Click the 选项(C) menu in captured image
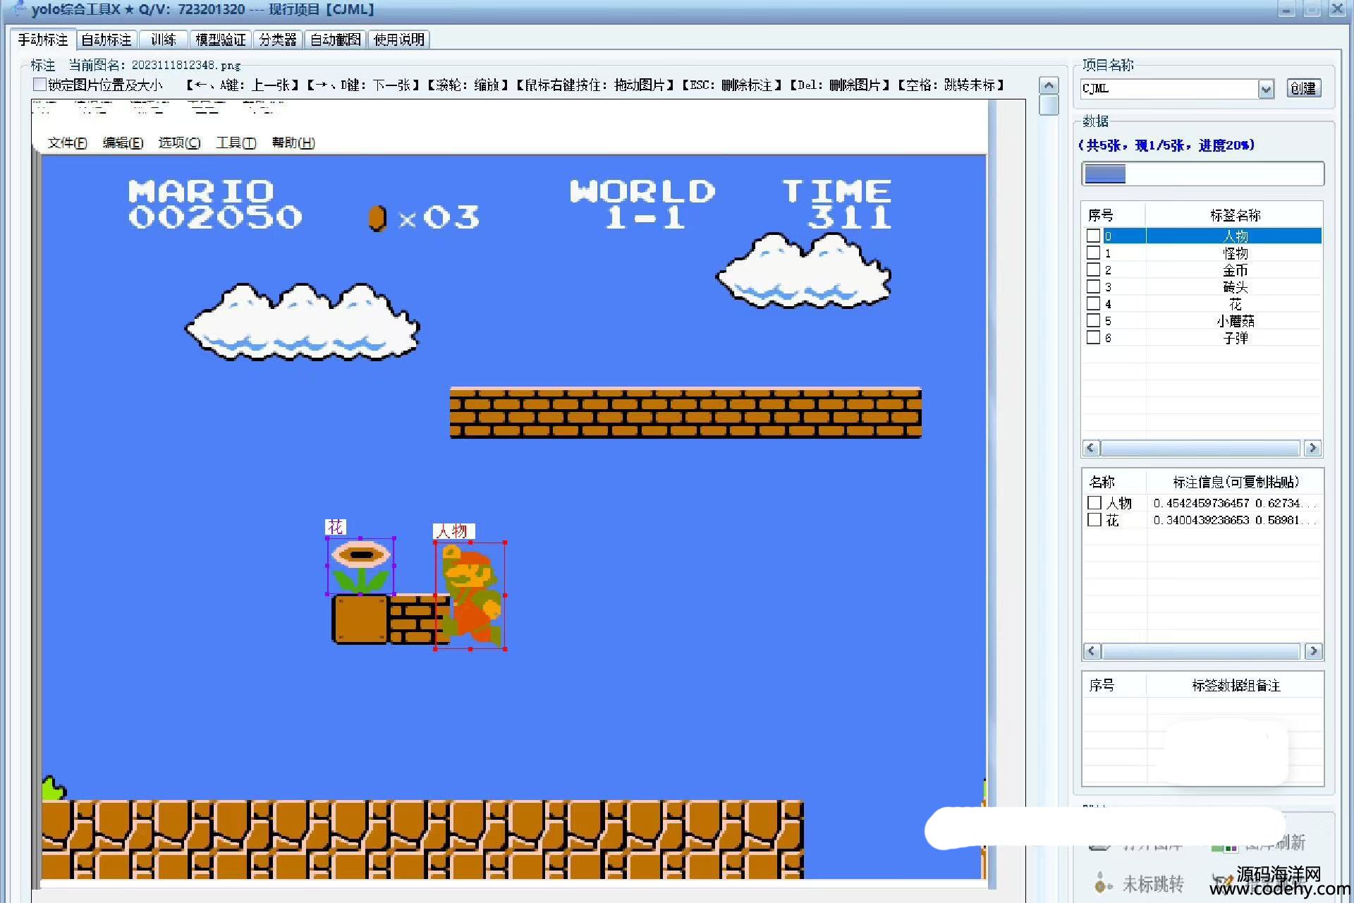Viewport: 1354px width, 903px height. (179, 143)
